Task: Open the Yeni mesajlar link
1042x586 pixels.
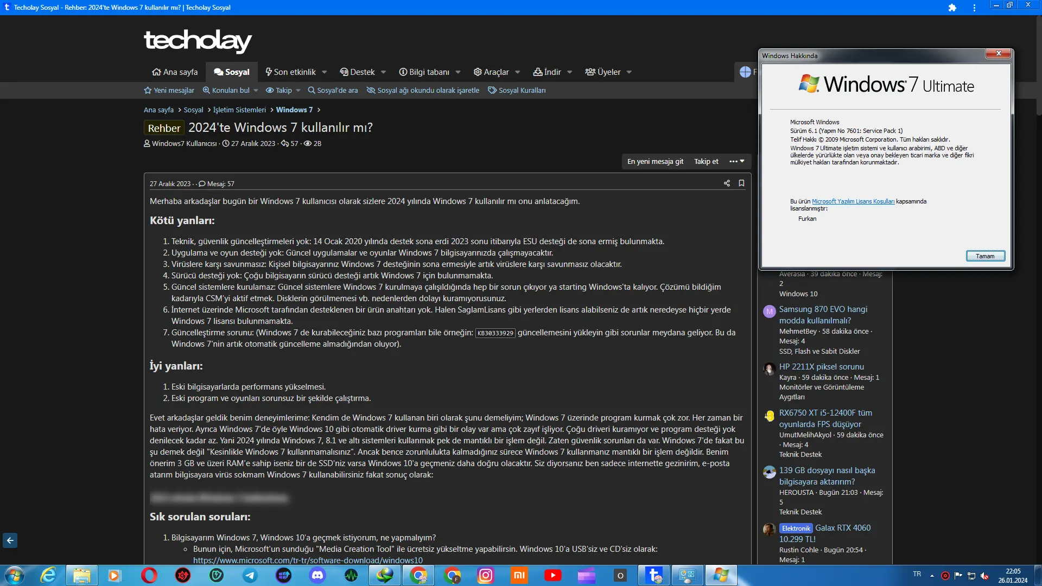Action: 169,91
